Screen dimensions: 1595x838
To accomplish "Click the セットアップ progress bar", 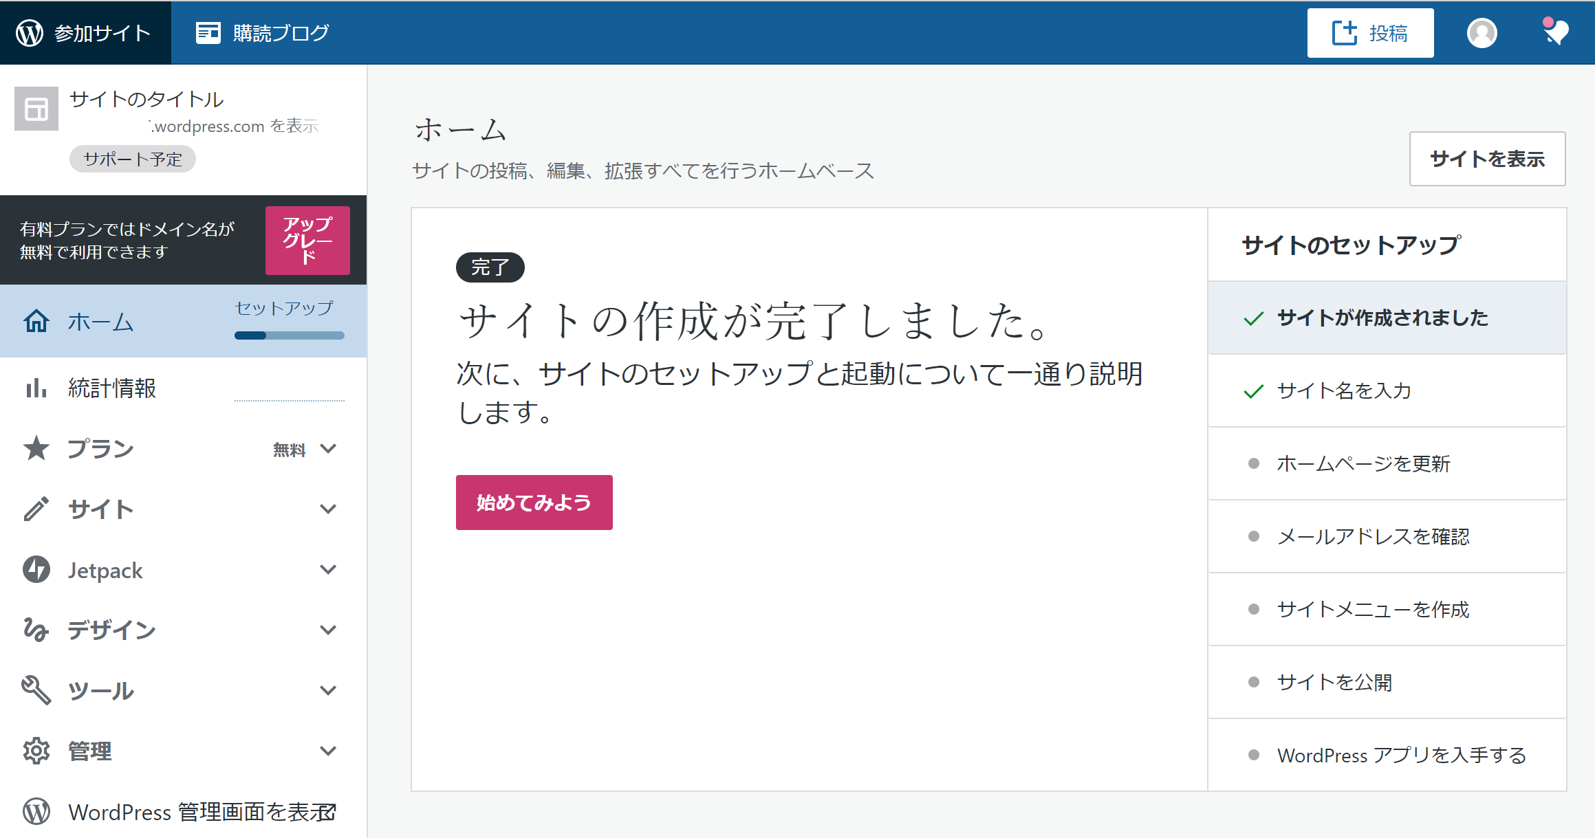I will click(x=289, y=335).
